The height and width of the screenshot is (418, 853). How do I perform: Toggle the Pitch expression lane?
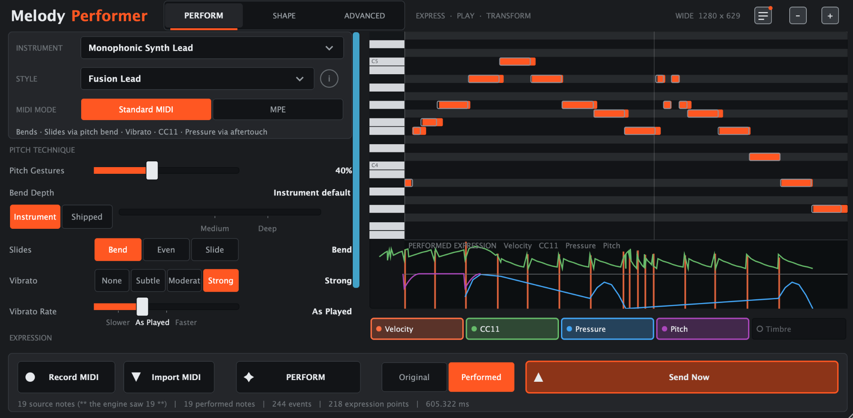(x=703, y=329)
